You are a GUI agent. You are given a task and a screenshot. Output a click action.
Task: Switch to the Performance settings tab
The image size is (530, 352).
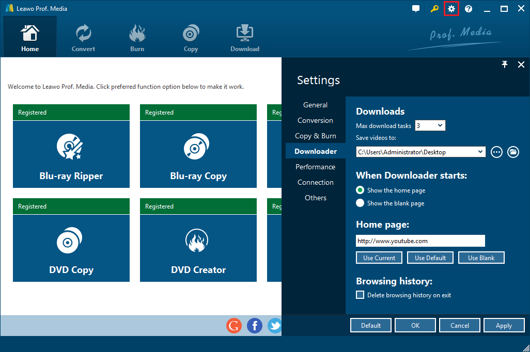pos(315,167)
